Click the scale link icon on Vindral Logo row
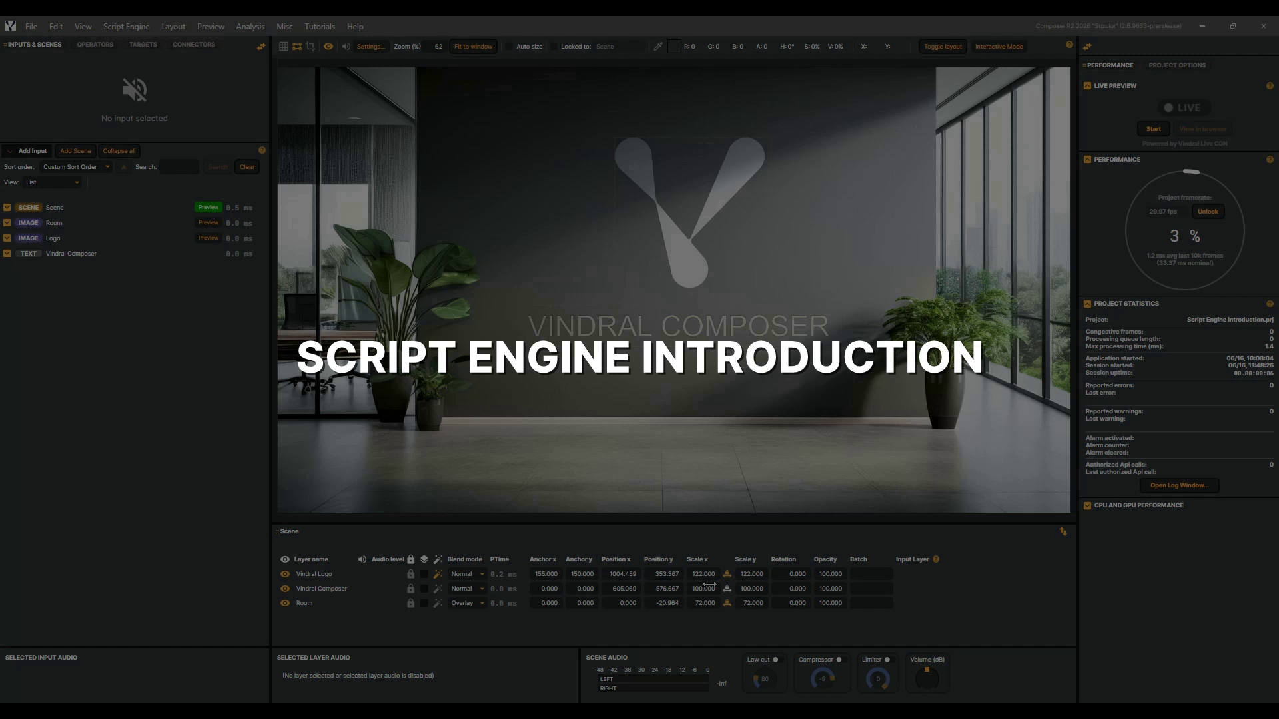Screen dimensions: 1279x719 pos(727,574)
